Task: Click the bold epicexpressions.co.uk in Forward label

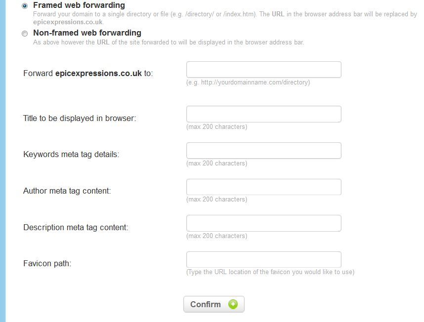Action: point(98,74)
